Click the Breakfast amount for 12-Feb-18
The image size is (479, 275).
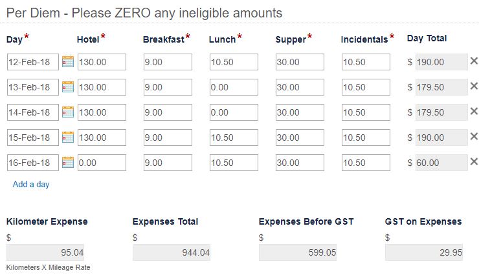pos(168,62)
